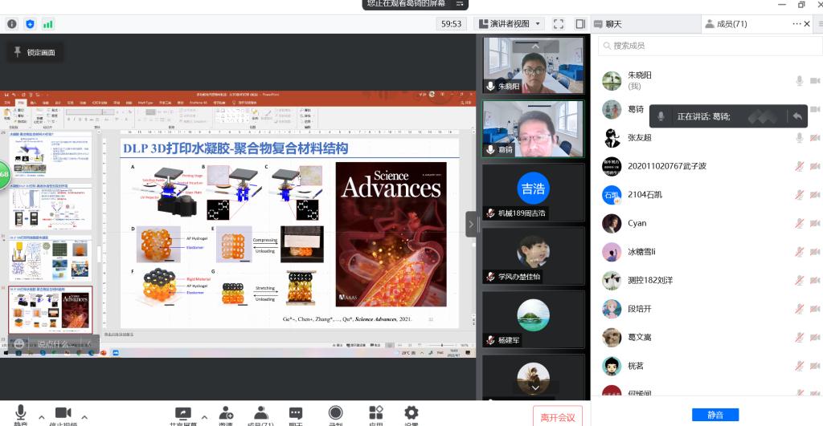
Task: Enter full screen mode using the corner-brackets icon
Action: pyautogui.click(x=559, y=24)
